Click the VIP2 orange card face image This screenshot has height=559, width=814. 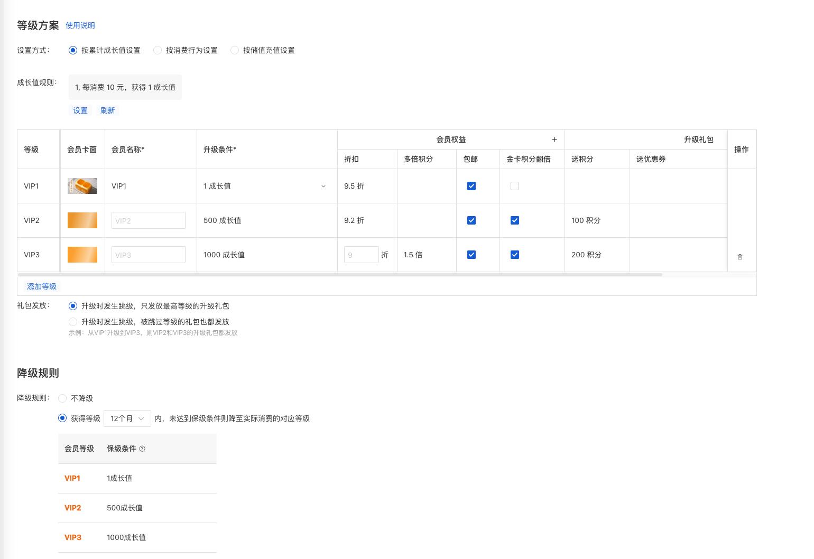[82, 220]
